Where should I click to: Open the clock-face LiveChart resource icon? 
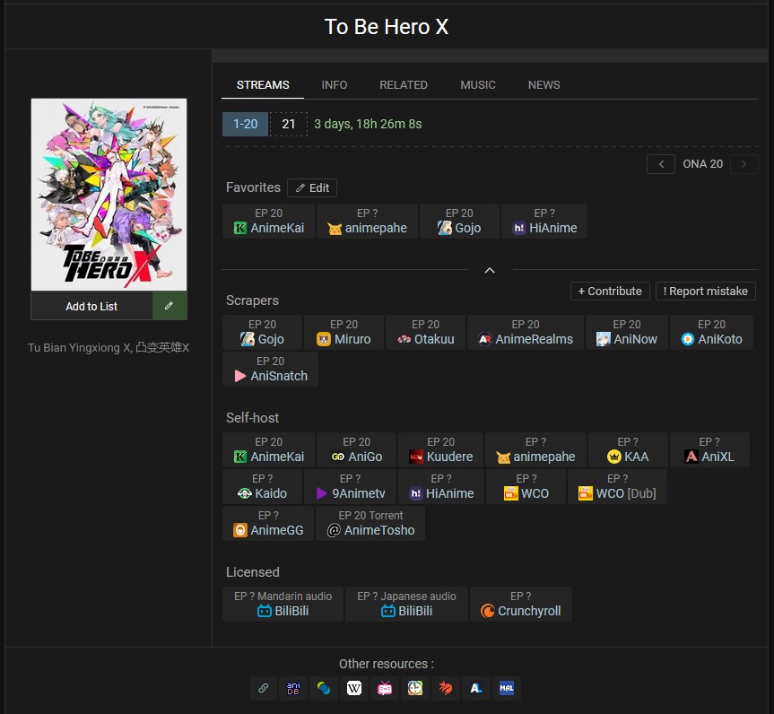coord(415,688)
